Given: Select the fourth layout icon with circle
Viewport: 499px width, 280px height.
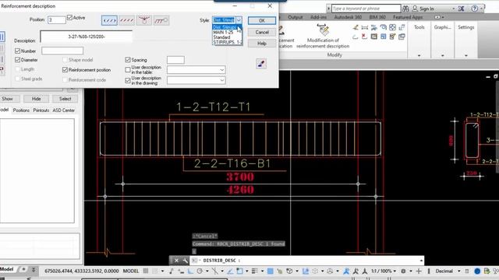Looking at the screenshot, I should click(x=161, y=20).
